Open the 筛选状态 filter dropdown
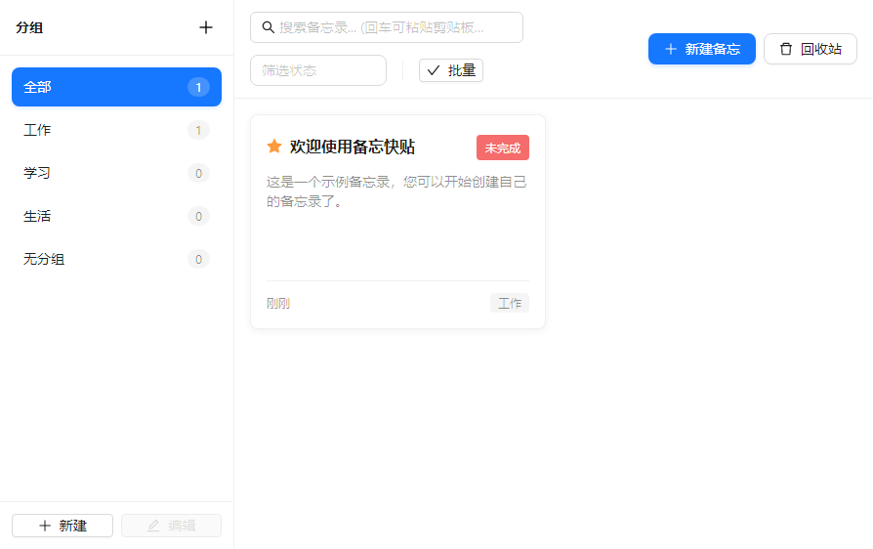This screenshot has width=873, height=549. (318, 70)
